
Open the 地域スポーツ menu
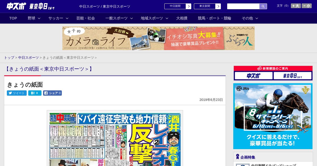coord(152,18)
